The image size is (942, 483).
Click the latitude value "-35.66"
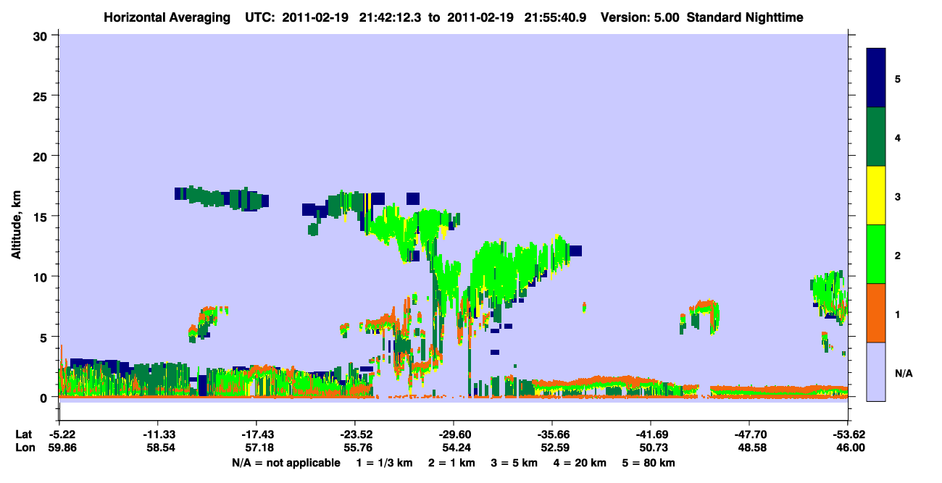click(x=552, y=434)
